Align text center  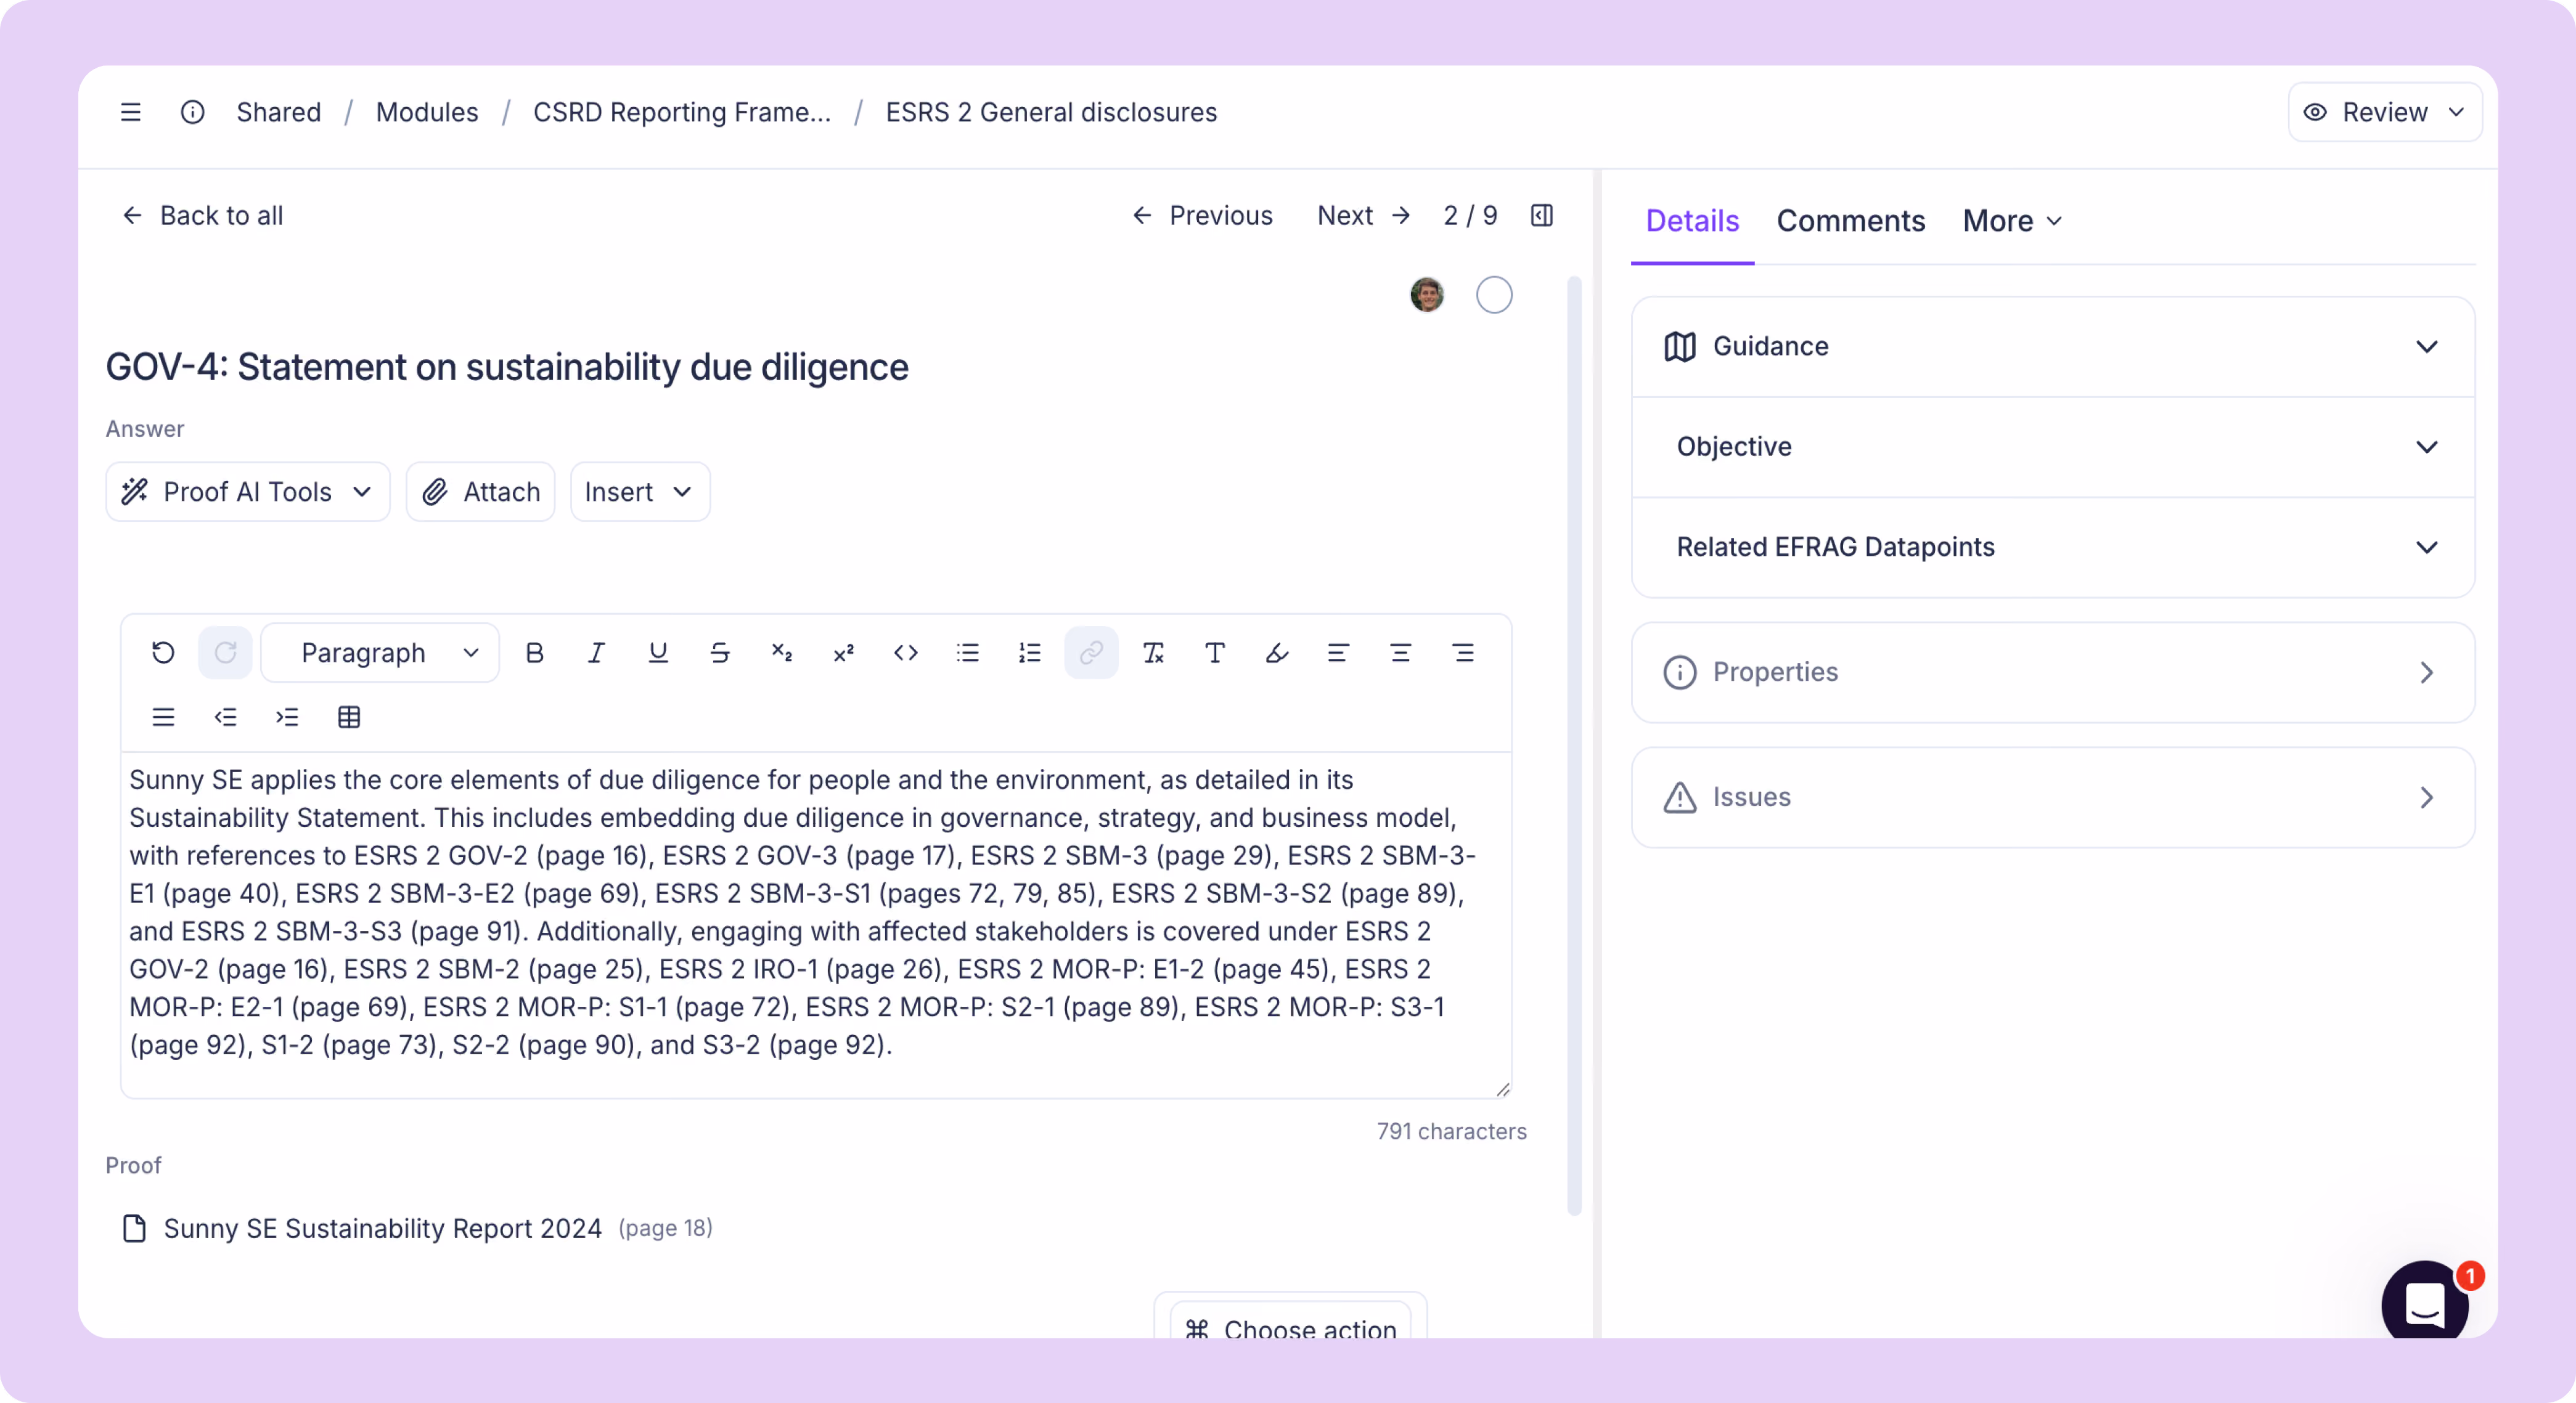point(1400,653)
